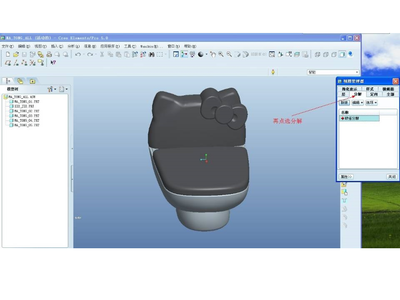Open model tree Show dropdown

point(52,89)
